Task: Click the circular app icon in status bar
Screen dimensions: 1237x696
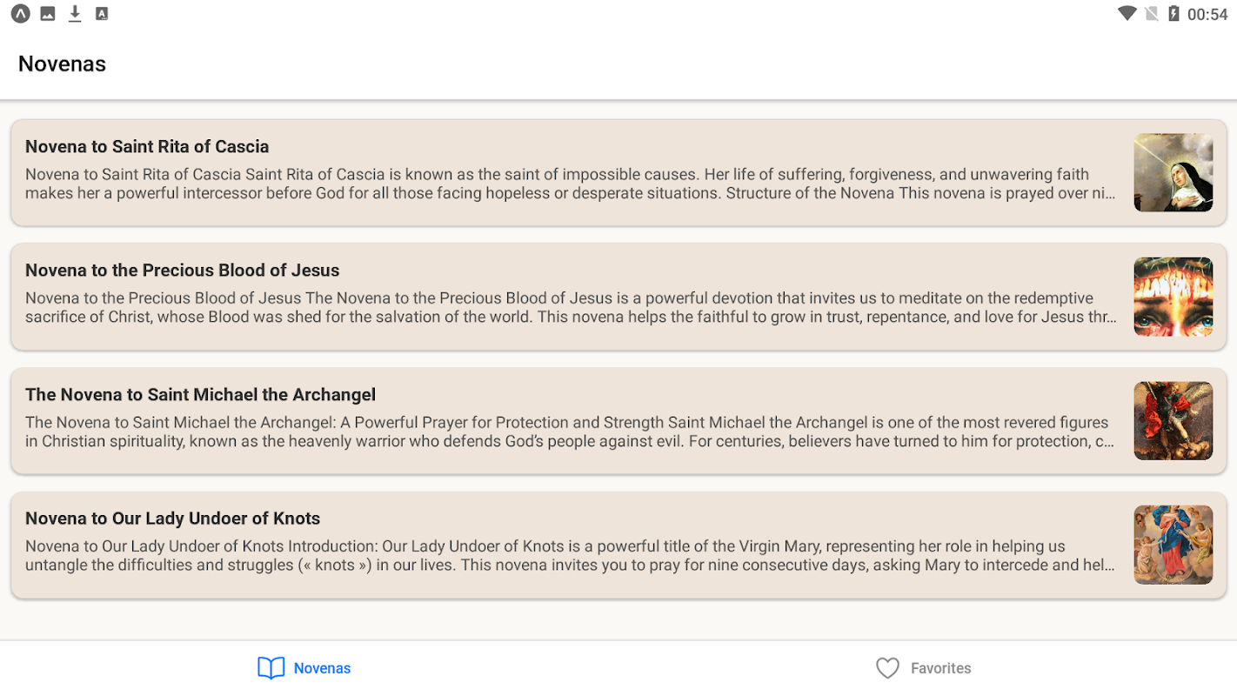Action: coord(20,14)
